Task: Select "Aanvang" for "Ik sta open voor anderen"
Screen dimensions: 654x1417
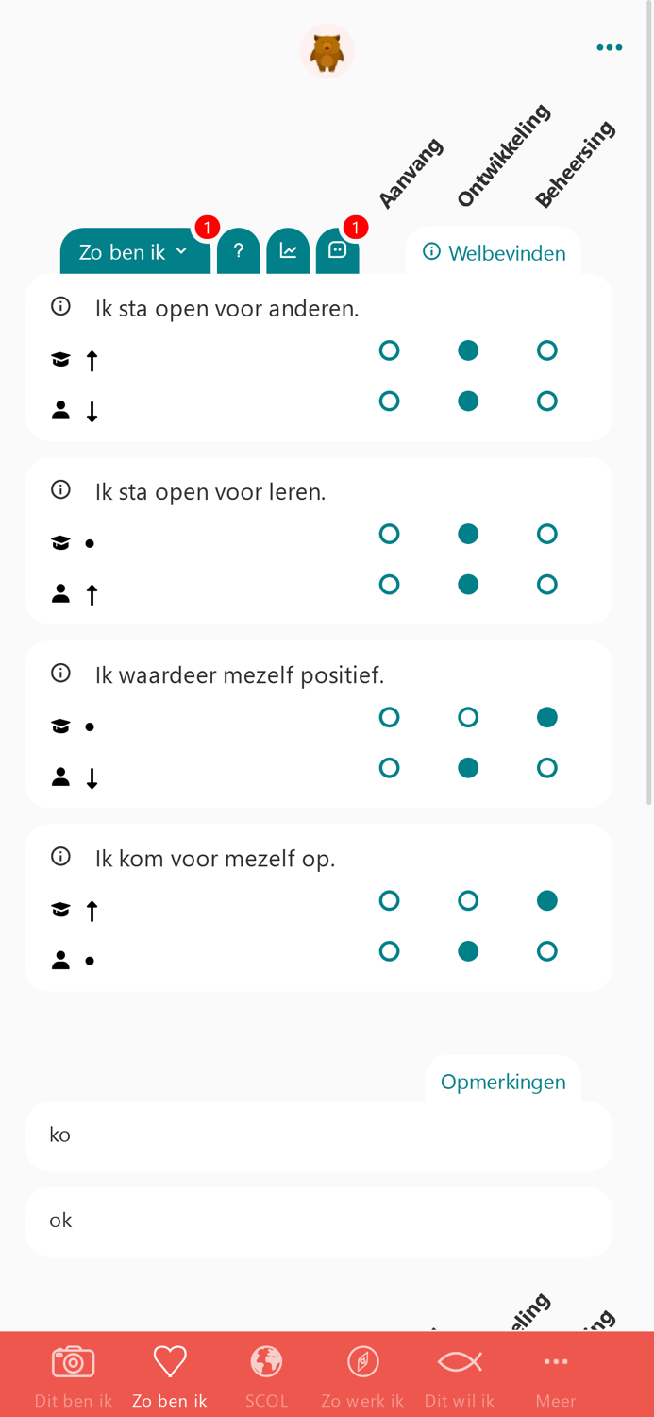Action: point(390,350)
